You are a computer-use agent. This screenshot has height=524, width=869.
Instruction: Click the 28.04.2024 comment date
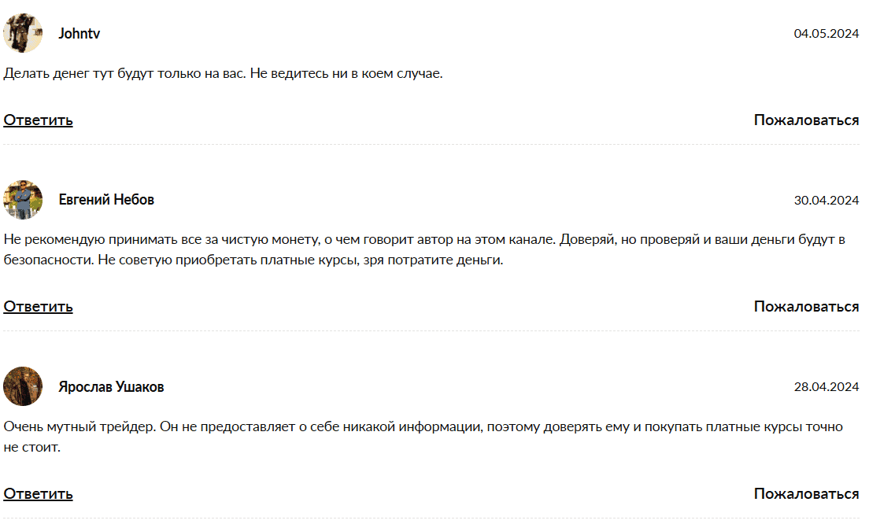coord(826,387)
